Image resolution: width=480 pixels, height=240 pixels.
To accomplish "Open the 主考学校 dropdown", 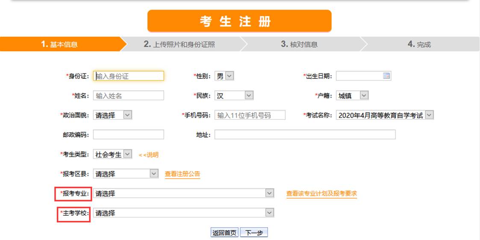I will point(183,213).
